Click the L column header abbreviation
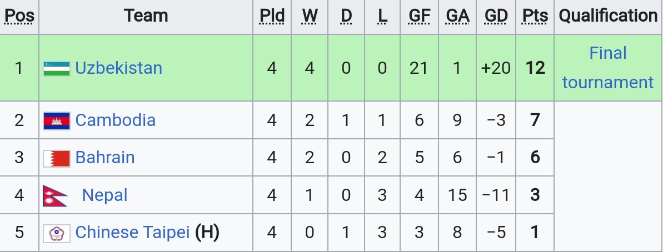 pyautogui.click(x=382, y=16)
